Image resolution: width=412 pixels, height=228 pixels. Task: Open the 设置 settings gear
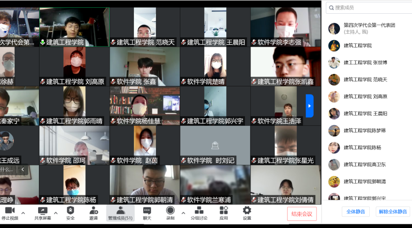[x=247, y=211]
